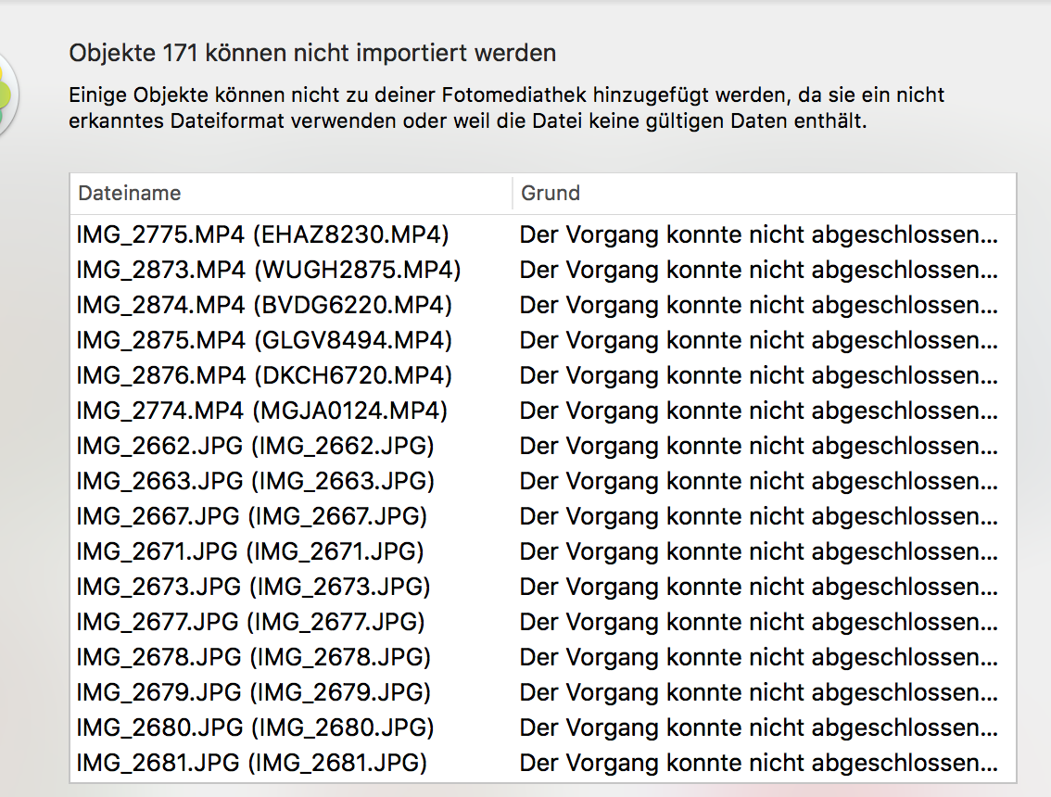
Task: Select the IMG_2662.JPG file row
Action: point(255,447)
